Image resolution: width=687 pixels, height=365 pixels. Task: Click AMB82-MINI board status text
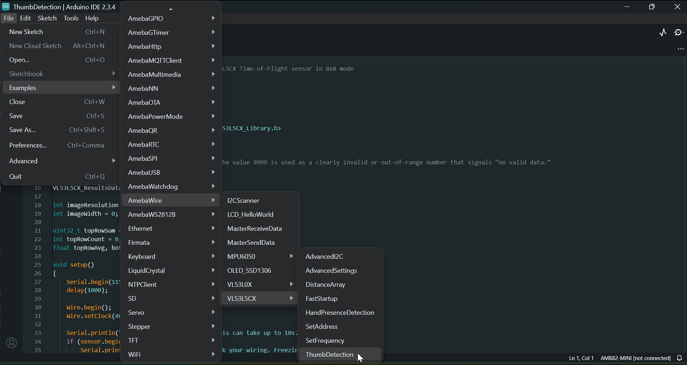(x=635, y=358)
